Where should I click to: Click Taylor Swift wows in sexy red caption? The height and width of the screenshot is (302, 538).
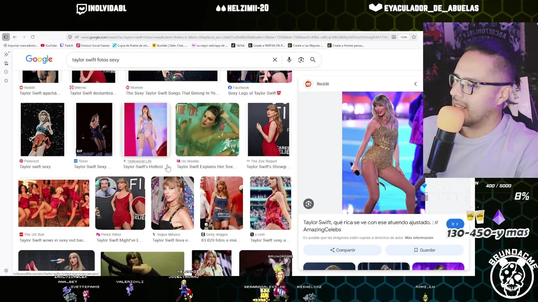coord(53,240)
